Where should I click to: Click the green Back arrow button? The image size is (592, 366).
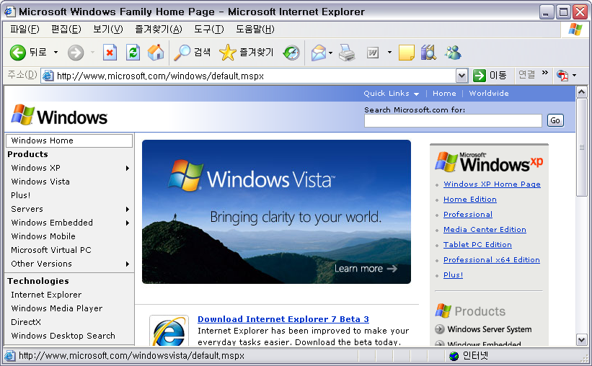18,53
